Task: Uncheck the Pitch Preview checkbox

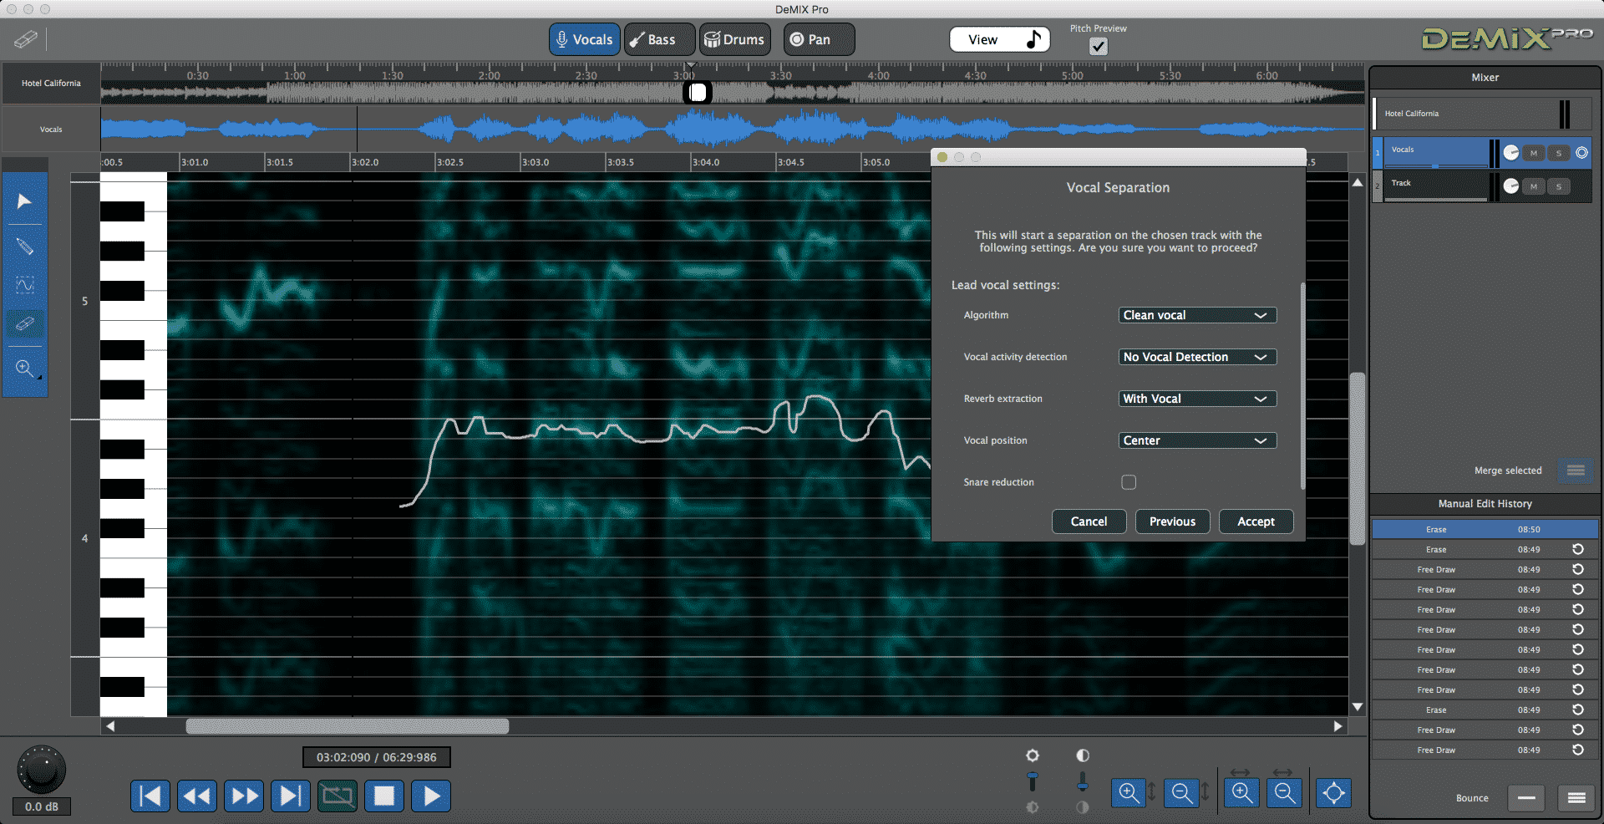Action: pos(1098,47)
